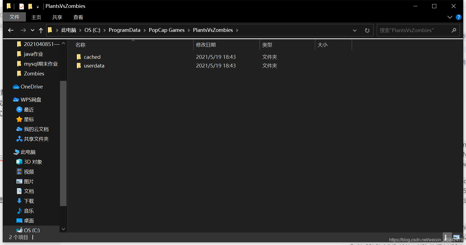Image resolution: width=466 pixels, height=245 pixels.
Task: Click the navigation pane scrollbar thumb
Action: click(x=63, y=143)
